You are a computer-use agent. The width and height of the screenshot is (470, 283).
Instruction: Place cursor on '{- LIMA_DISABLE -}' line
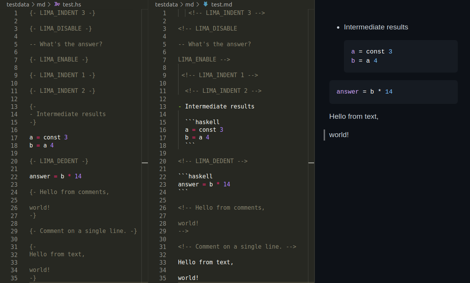point(61,29)
